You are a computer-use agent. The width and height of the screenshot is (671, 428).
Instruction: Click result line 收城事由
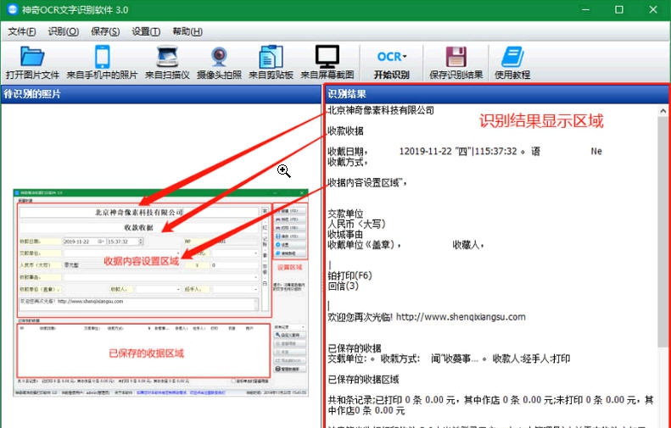coord(345,234)
